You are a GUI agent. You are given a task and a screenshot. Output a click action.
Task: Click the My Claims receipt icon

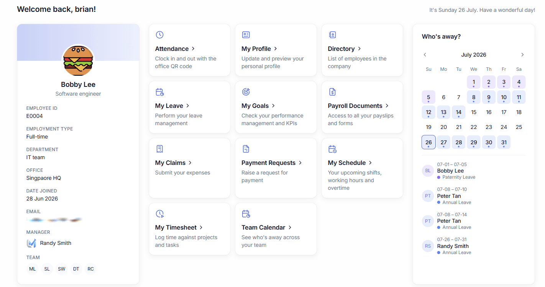click(159, 149)
